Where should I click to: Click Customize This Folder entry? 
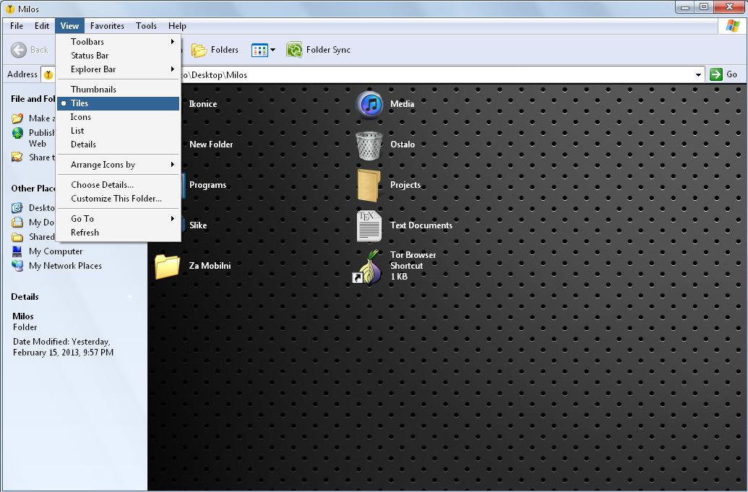pyautogui.click(x=118, y=199)
